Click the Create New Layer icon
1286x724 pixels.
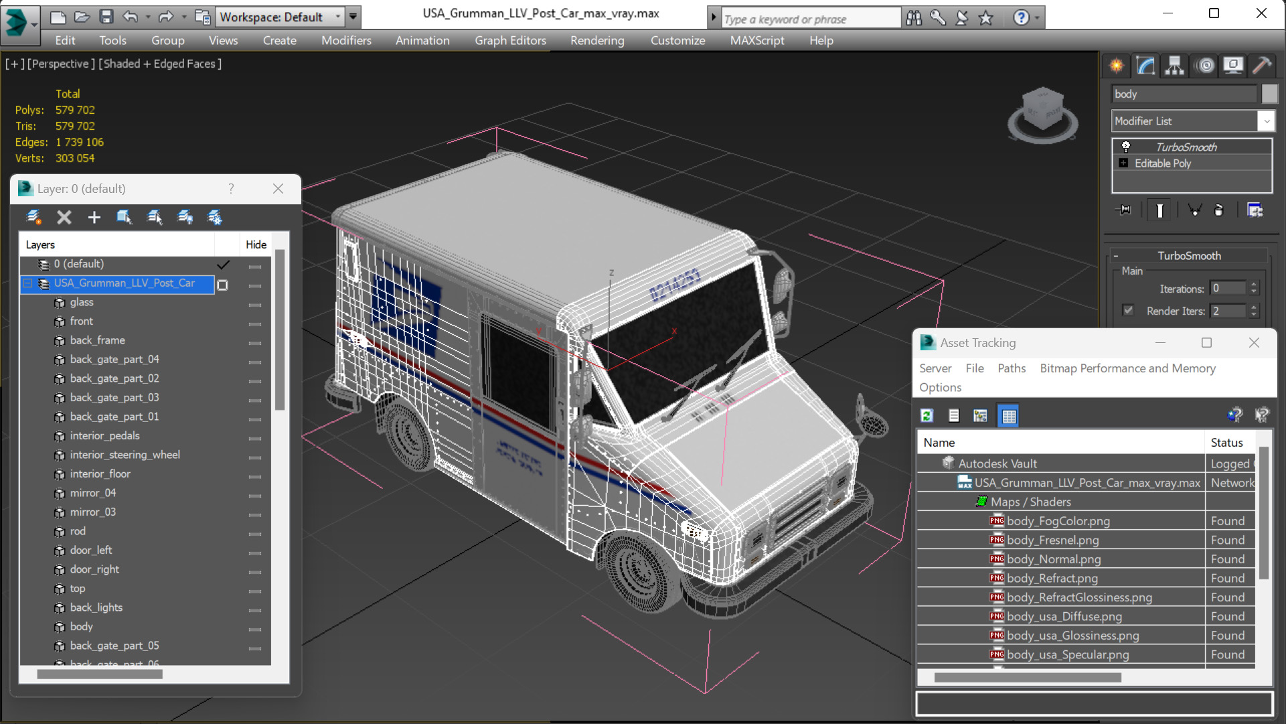[33, 217]
